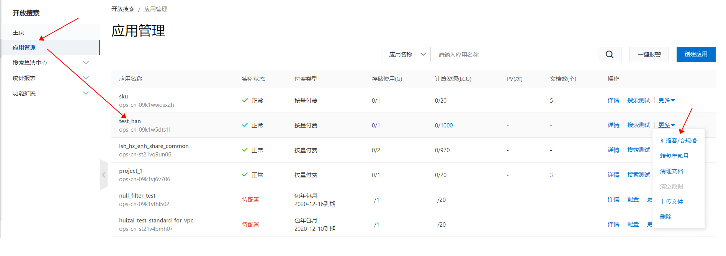Click the 开放搜索 sidebar title
The width and height of the screenshot is (726, 256).
26,13
